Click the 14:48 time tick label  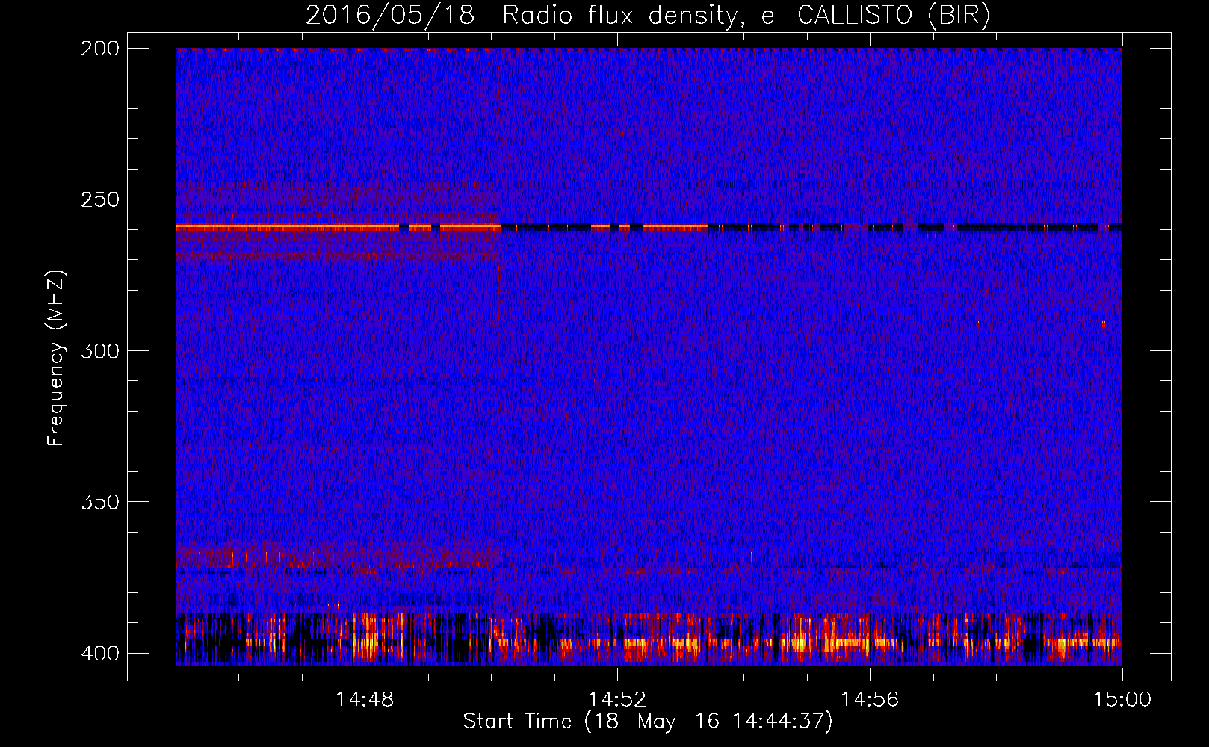click(x=365, y=700)
